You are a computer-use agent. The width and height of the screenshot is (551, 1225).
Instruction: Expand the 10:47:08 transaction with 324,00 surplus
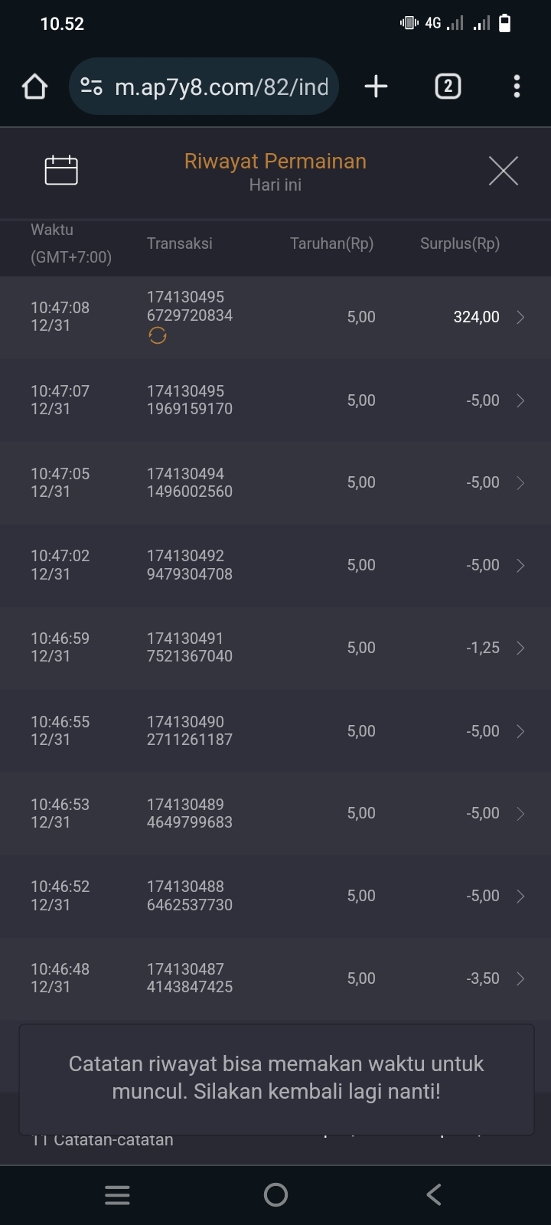coord(520,317)
